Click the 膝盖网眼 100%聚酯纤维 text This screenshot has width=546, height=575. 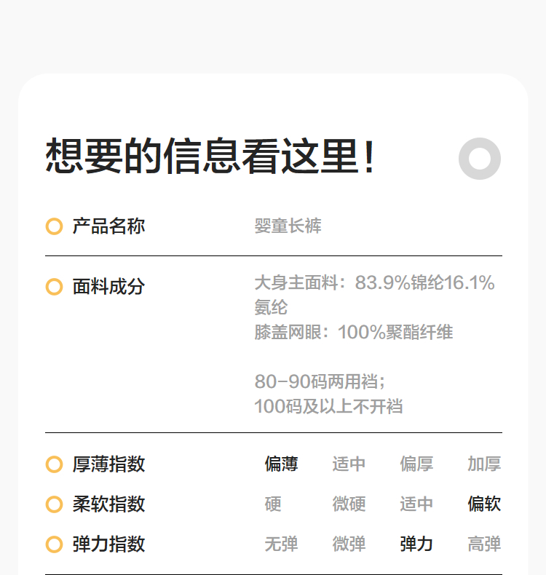coord(354,333)
